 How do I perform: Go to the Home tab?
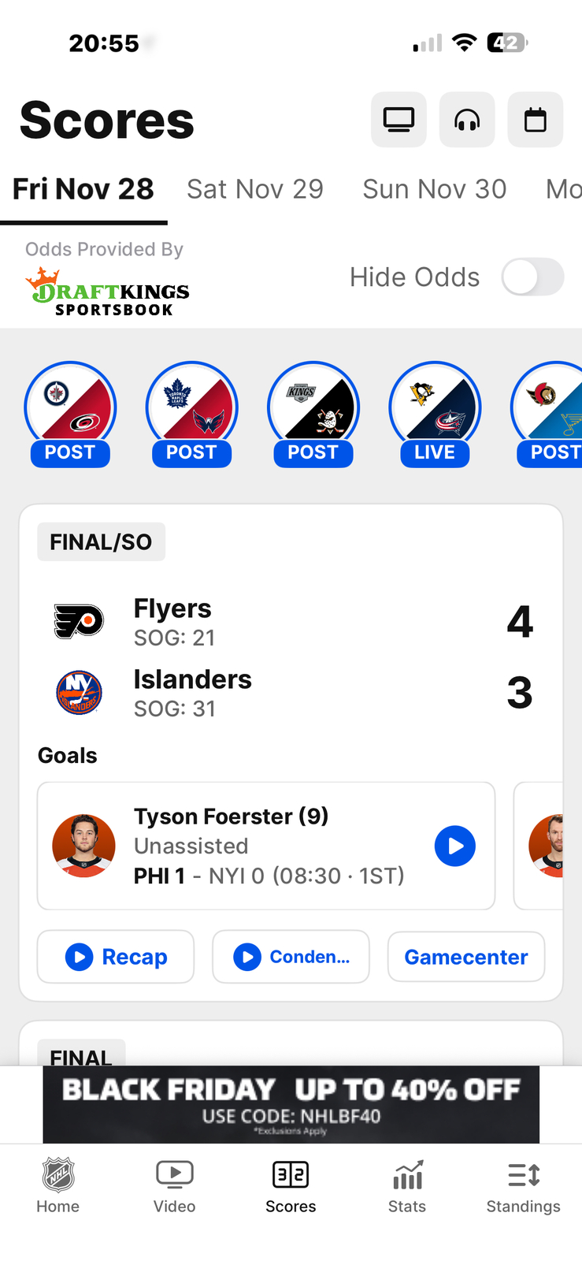(57, 1185)
